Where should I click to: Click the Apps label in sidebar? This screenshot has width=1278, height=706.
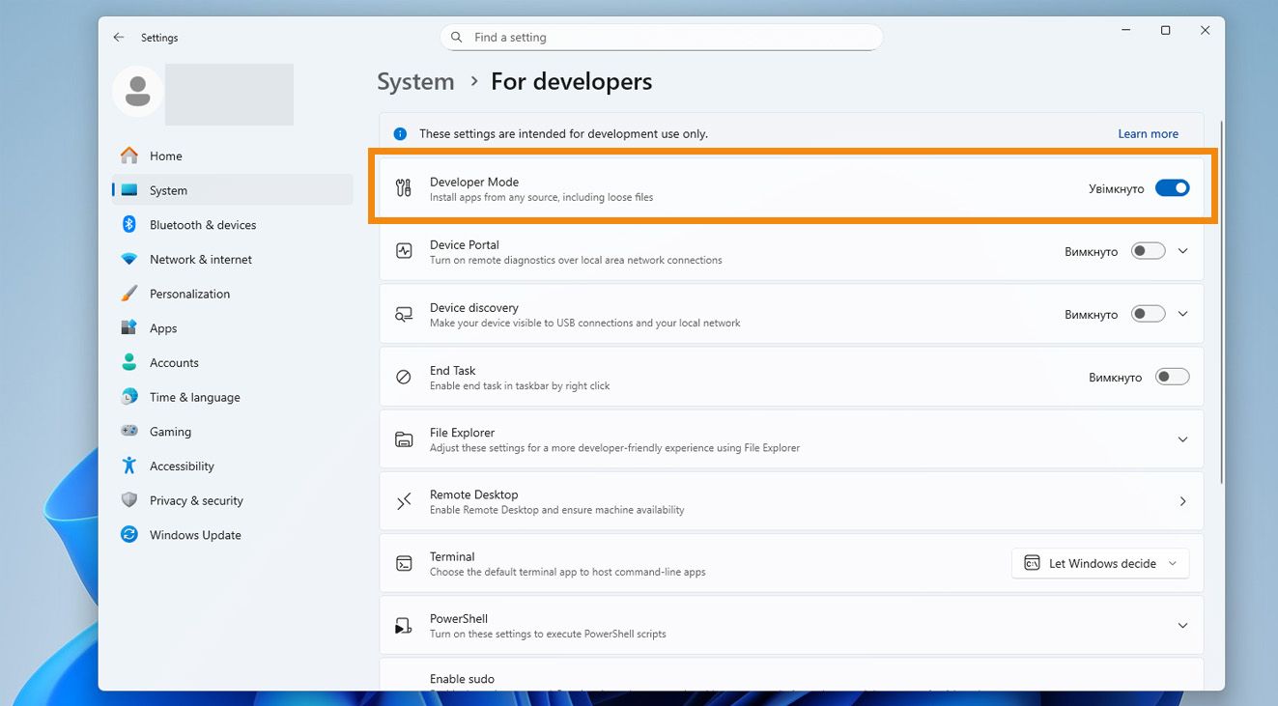tap(163, 328)
